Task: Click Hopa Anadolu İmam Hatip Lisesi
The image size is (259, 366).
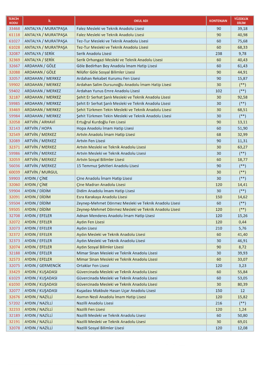Action: coord(105,128)
